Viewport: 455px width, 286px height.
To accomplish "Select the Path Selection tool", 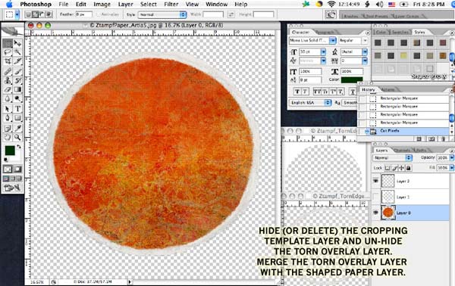I will click(x=8, y=109).
